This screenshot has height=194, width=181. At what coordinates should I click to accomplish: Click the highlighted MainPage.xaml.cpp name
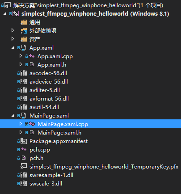coord(63,124)
